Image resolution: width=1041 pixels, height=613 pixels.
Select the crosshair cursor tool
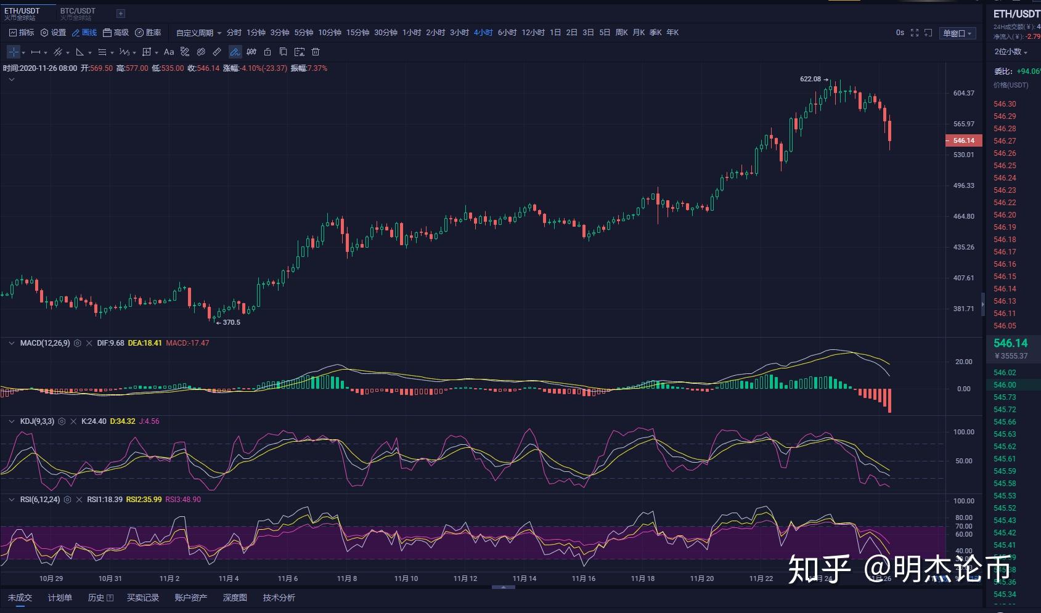[x=14, y=52]
